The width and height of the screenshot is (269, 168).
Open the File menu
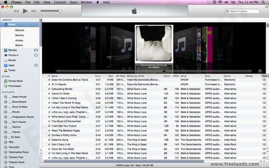[x=28, y=2]
